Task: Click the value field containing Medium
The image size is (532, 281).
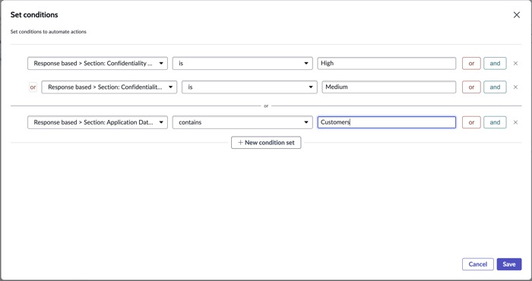Action: click(389, 87)
